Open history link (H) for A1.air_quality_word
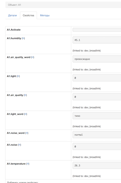The image size is (121, 183). [33, 57]
